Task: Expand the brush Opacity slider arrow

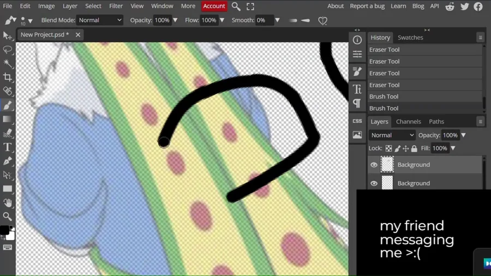Action: tap(175, 20)
